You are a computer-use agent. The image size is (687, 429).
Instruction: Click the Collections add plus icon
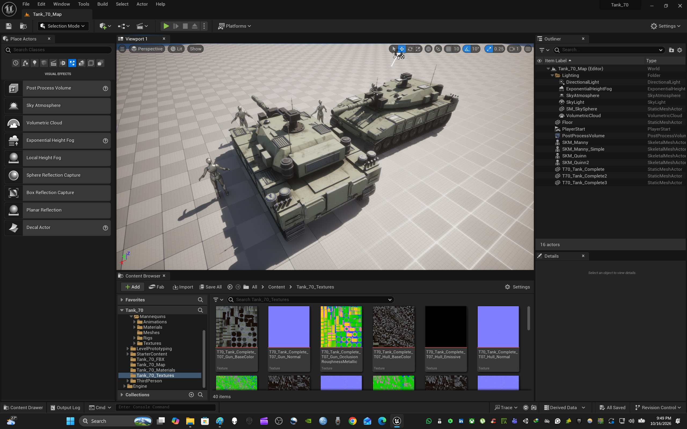191,395
